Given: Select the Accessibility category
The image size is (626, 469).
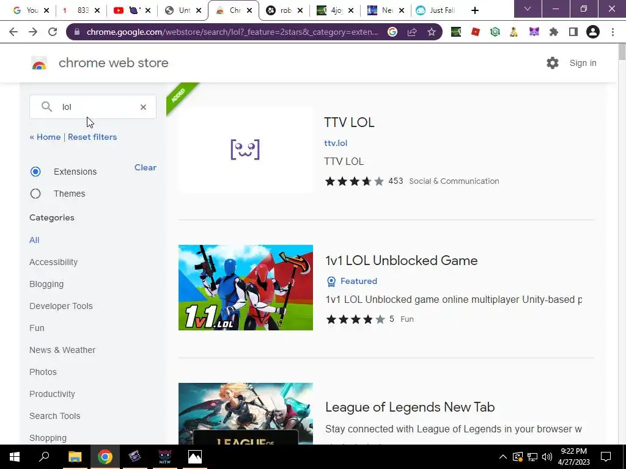Looking at the screenshot, I should coord(54,262).
